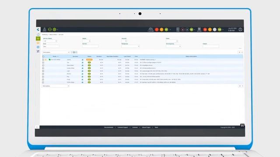Tick the checkbox for the Load service row

click(43, 71)
